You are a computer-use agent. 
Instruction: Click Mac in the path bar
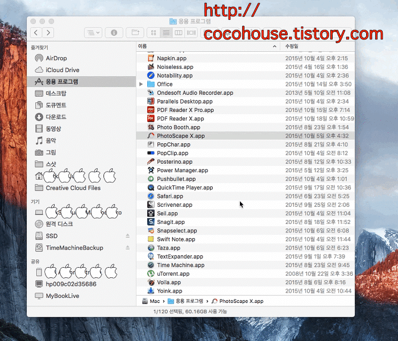tap(151, 301)
